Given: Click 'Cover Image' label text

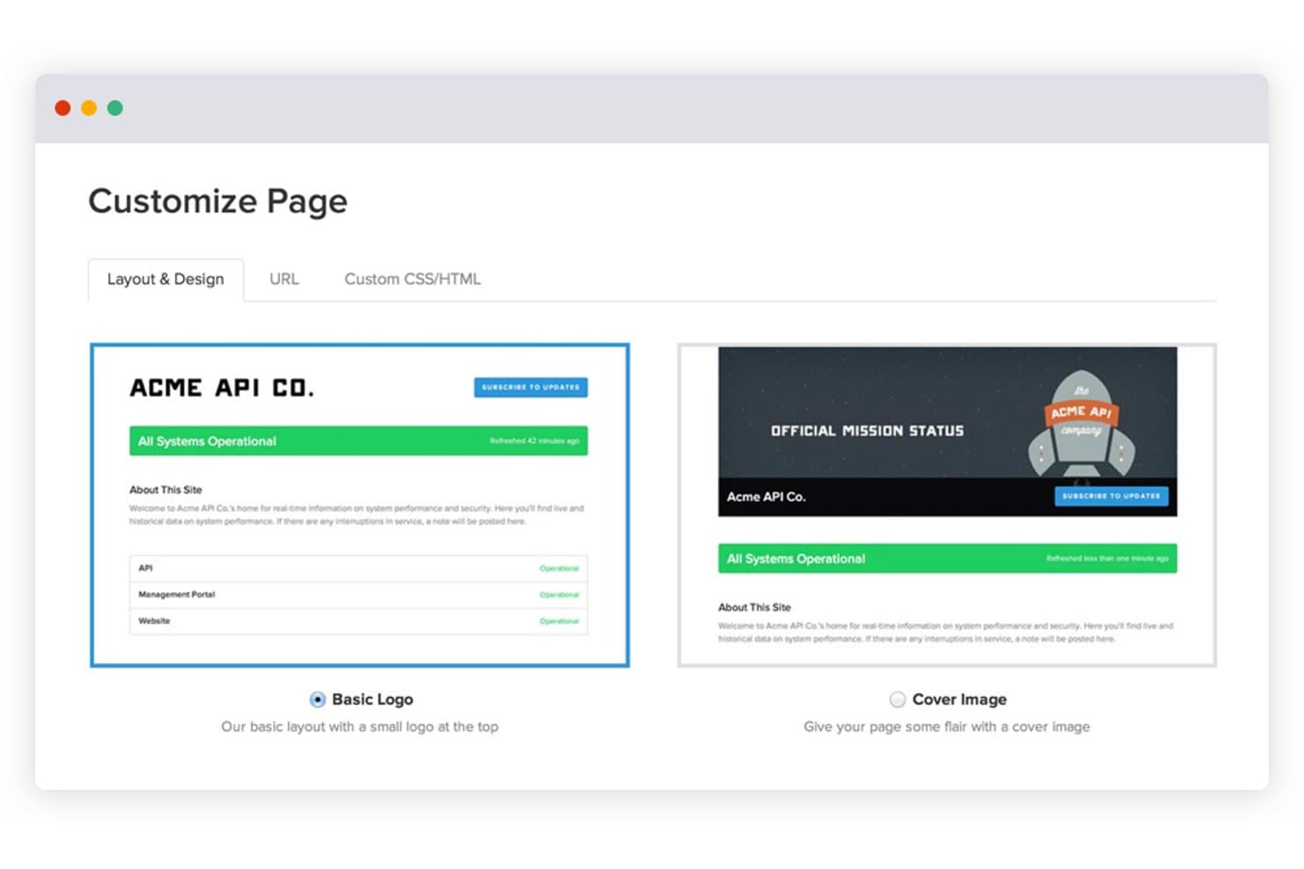Looking at the screenshot, I should click(x=959, y=700).
